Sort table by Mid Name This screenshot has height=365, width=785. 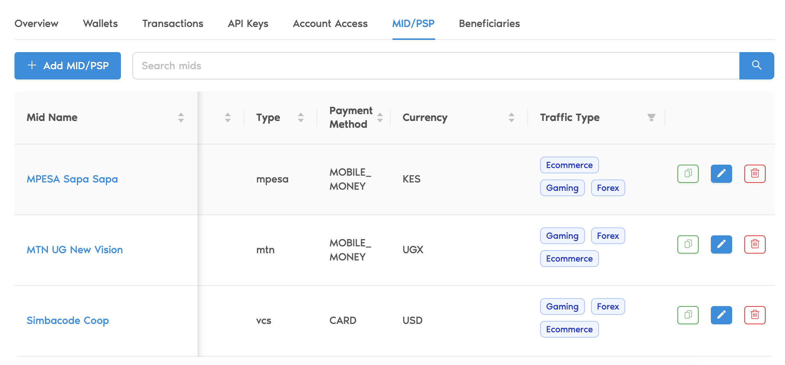click(x=181, y=117)
